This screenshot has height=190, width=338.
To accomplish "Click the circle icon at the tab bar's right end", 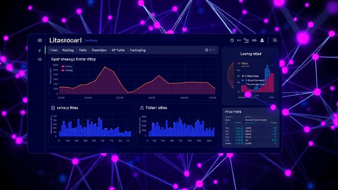I will click(x=207, y=50).
